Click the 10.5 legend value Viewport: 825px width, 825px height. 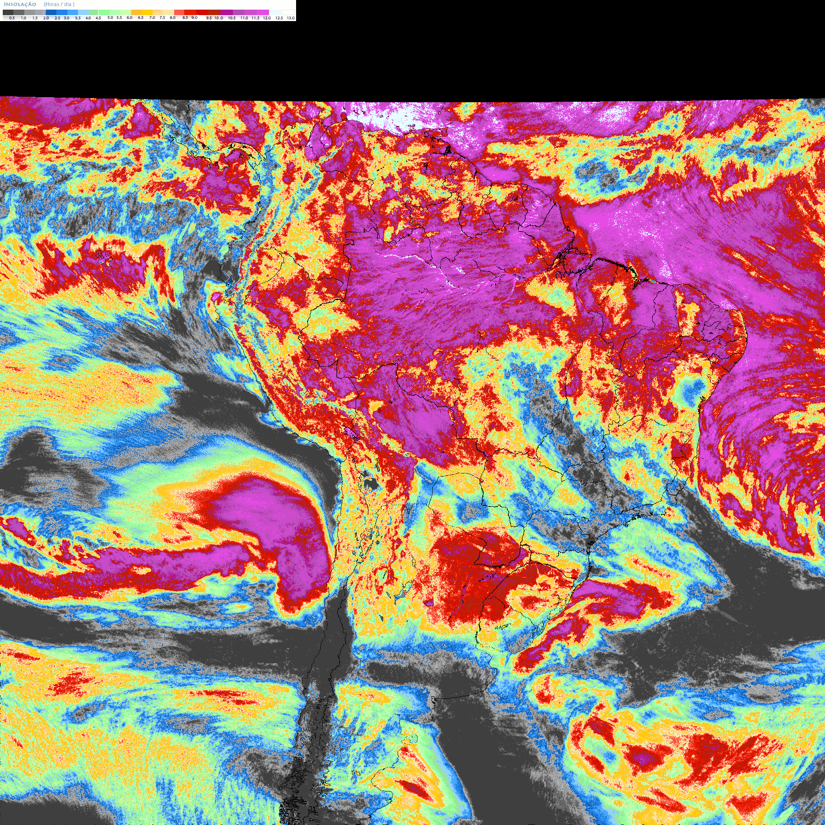click(x=232, y=18)
